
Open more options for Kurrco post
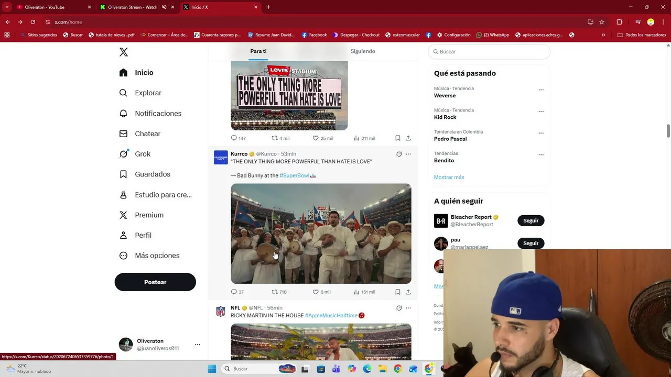408,154
